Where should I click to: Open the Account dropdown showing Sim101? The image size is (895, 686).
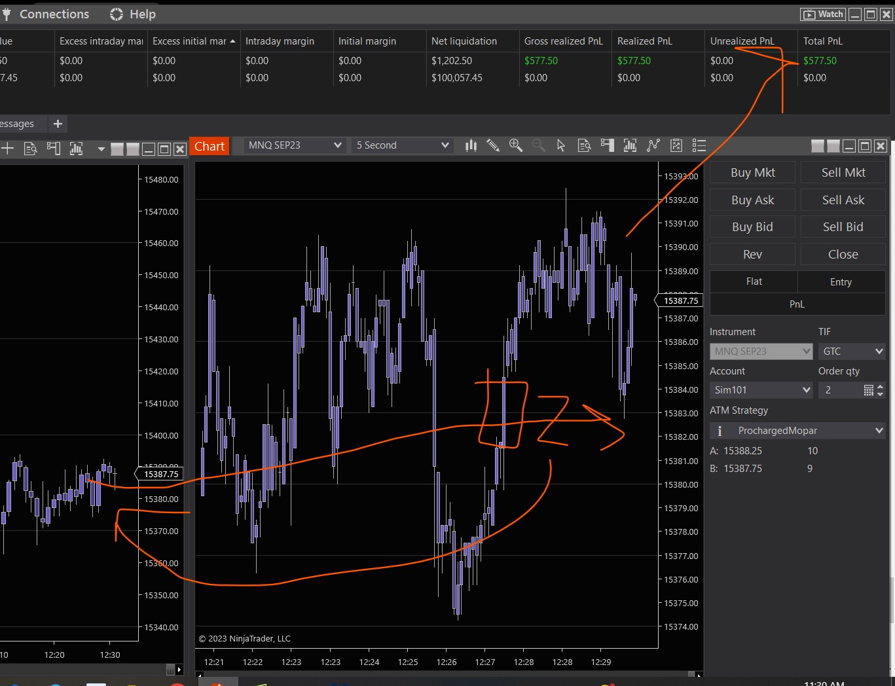[x=761, y=390]
